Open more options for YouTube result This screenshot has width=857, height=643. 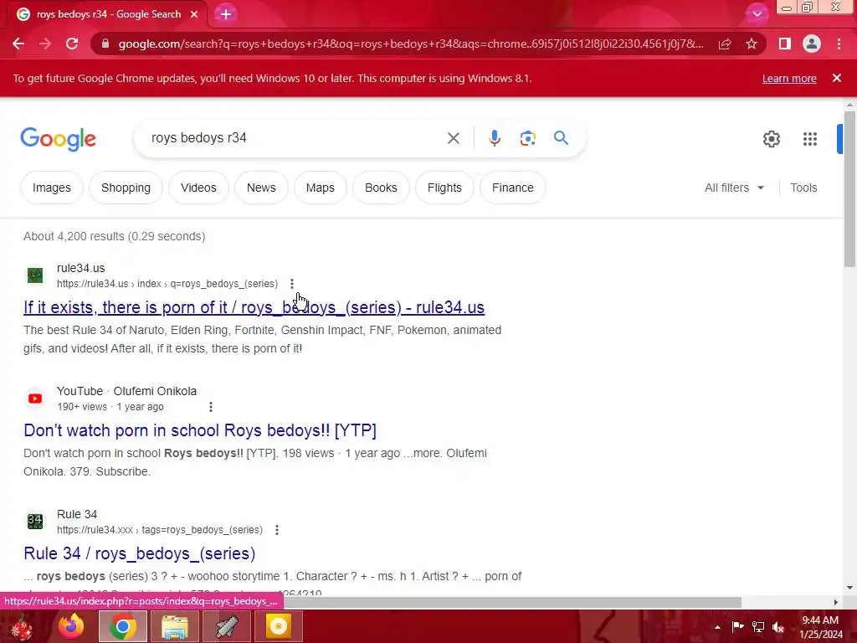(211, 407)
